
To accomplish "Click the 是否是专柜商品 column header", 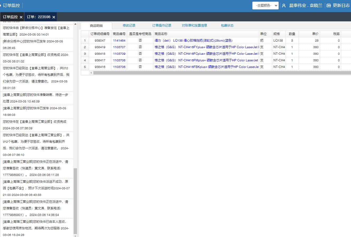I will [x=140, y=34].
